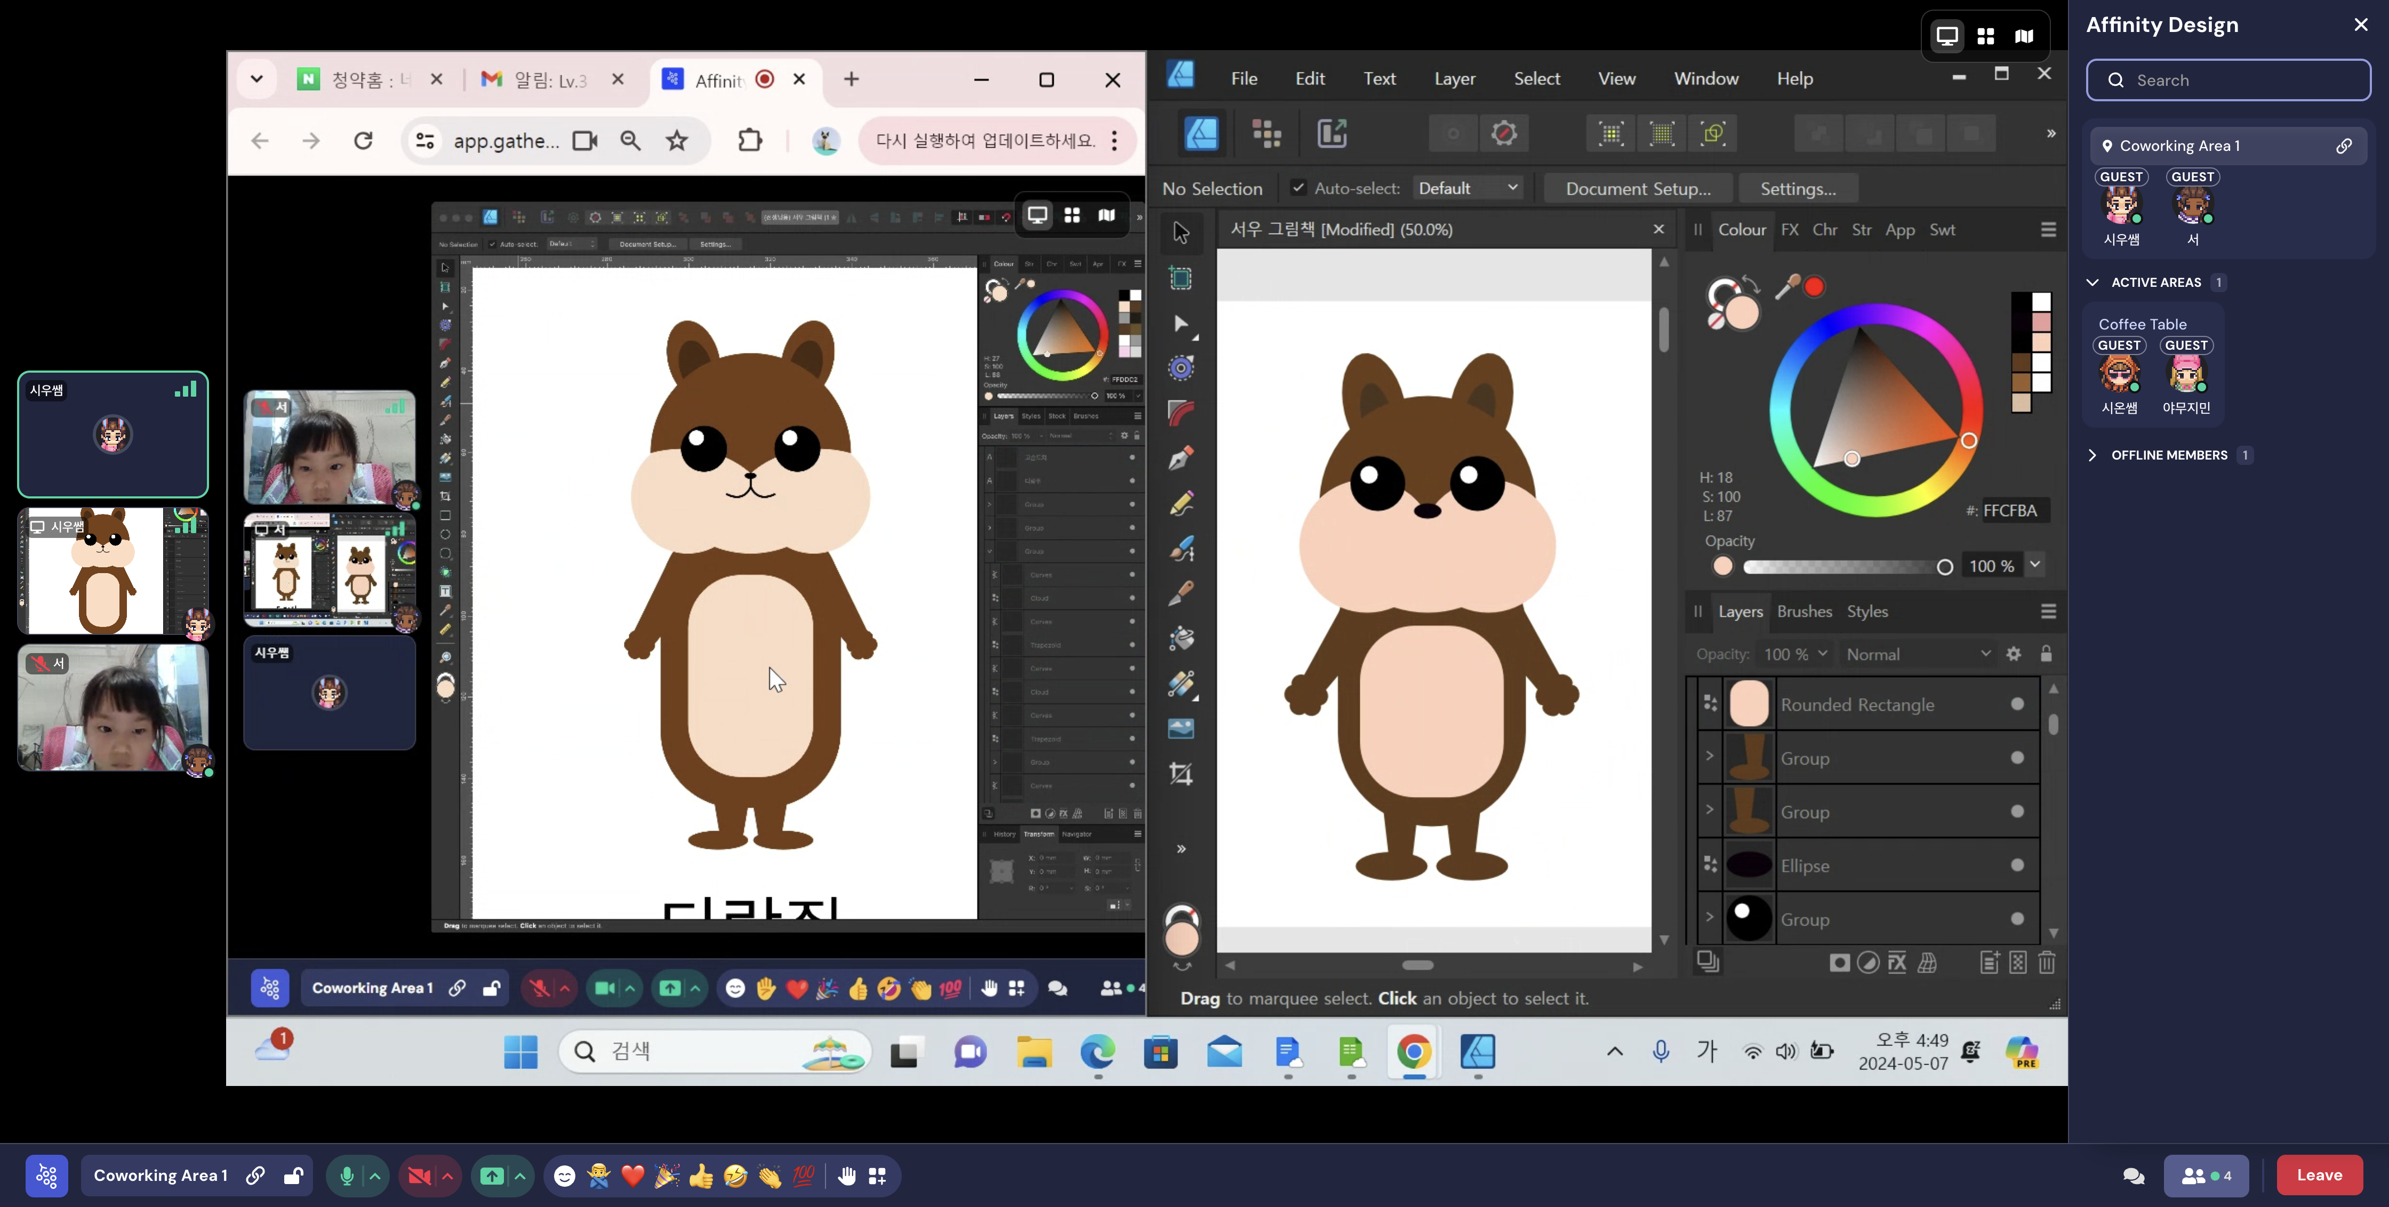
Task: Click the Document Setup... button
Action: pos(1638,188)
